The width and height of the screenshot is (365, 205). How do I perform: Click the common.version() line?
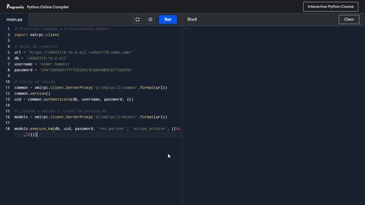click(x=32, y=93)
